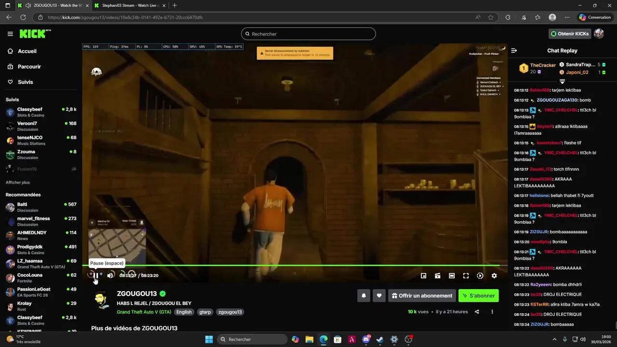Toggle picture-in-picture mode in player
The height and width of the screenshot is (347, 617).
coord(423,276)
